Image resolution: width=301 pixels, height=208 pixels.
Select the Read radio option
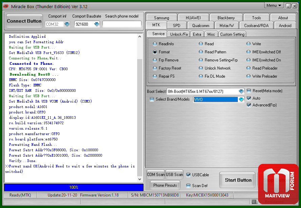pyautogui.click(x=206, y=44)
